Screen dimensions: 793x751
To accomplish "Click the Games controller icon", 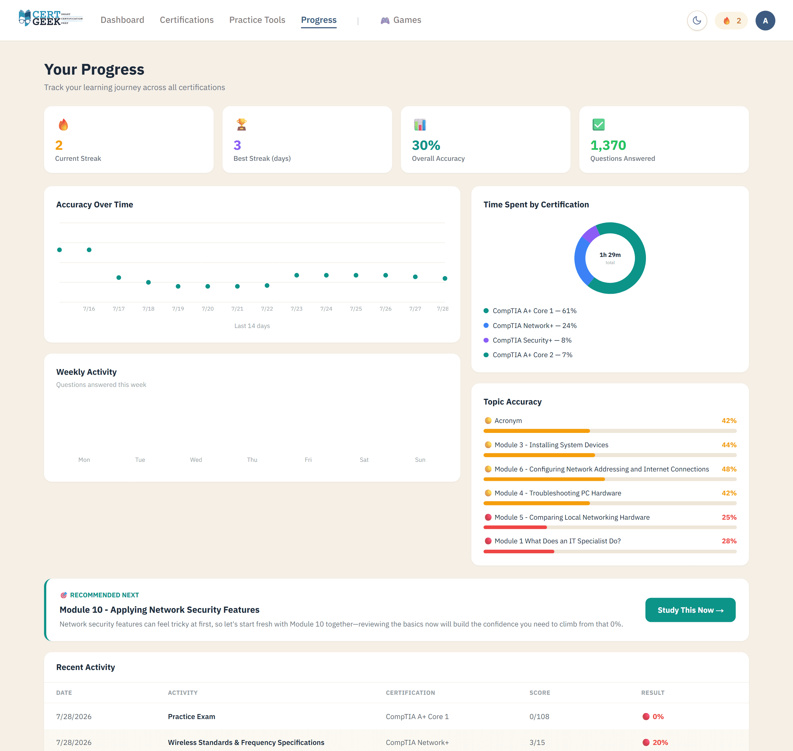I will click(x=385, y=20).
